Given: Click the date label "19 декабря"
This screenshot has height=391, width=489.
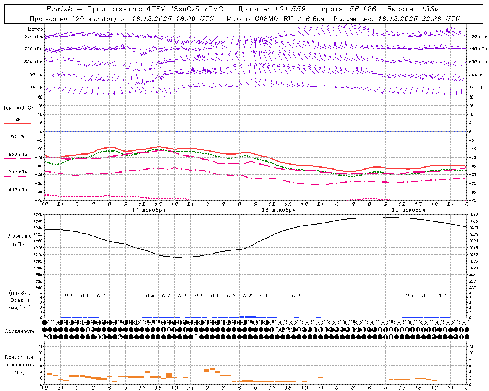Looking at the screenshot, I should 408,210.
